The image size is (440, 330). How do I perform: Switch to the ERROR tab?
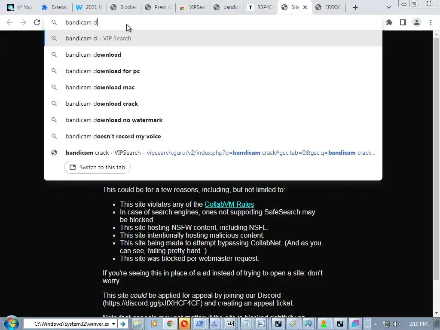click(329, 7)
